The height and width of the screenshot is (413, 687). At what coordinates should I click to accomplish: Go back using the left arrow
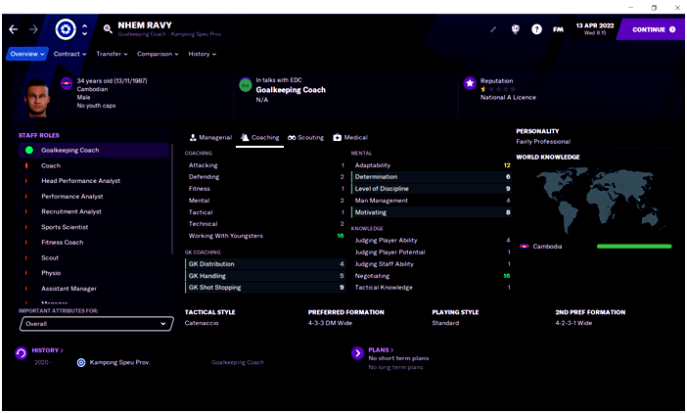click(13, 29)
